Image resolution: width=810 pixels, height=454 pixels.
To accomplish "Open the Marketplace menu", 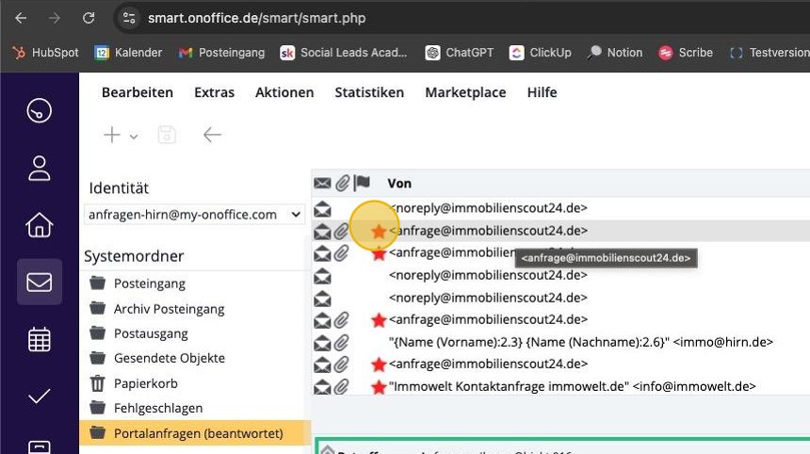I will [465, 92].
